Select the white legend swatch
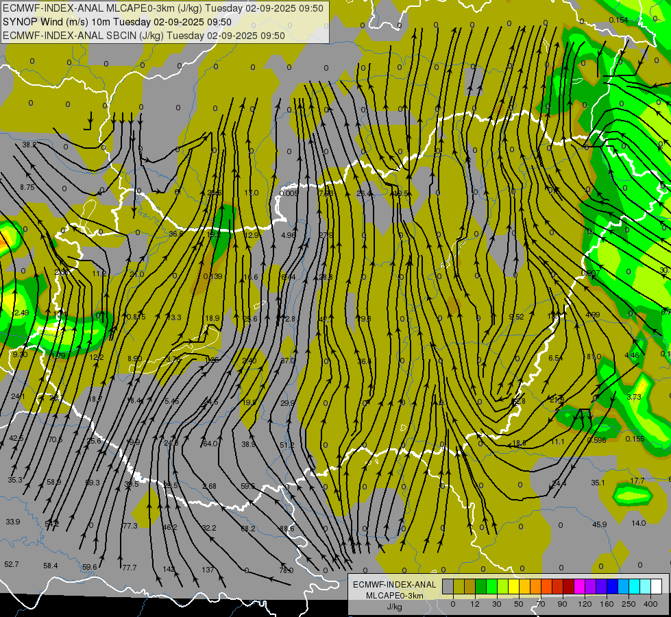This screenshot has height=617, width=671. pos(656,587)
